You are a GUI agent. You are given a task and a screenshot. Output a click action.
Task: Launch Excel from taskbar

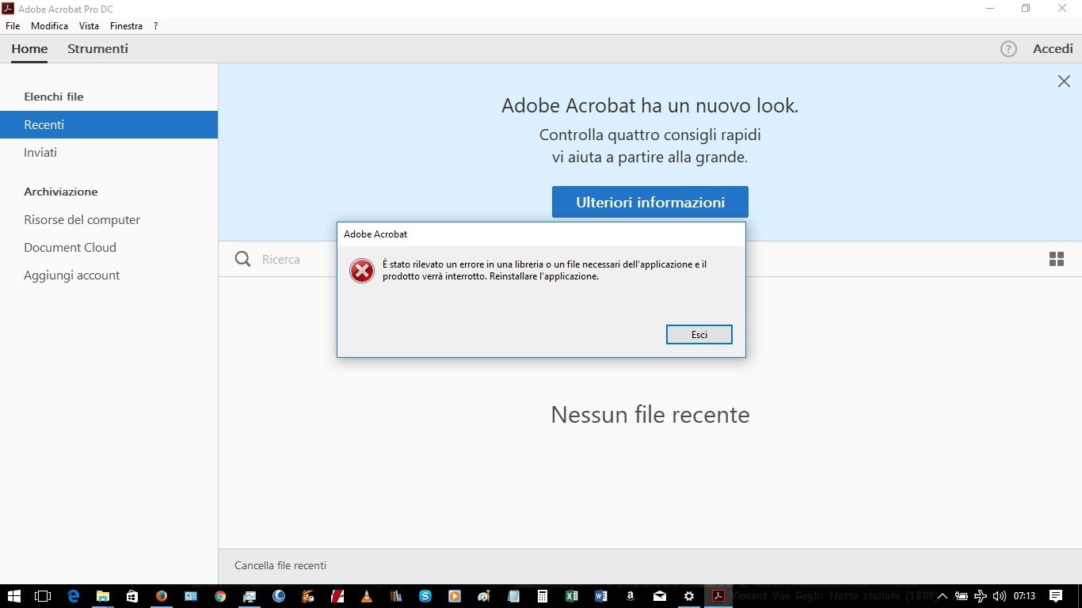[571, 596]
